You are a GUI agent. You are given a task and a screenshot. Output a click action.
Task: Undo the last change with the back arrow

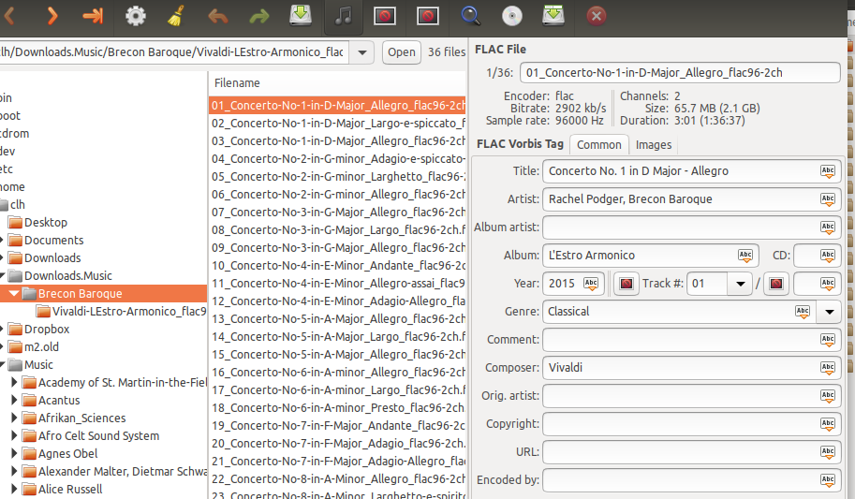217,16
